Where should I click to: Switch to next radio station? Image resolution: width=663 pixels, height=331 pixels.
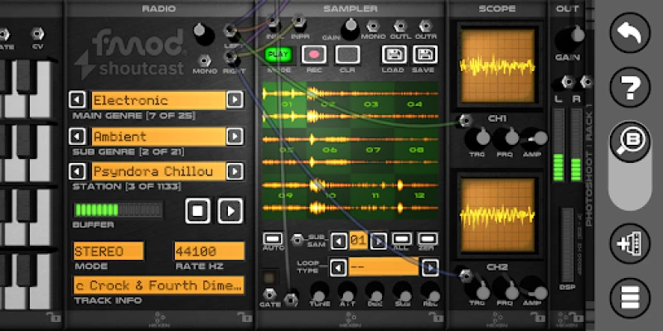pos(235,172)
